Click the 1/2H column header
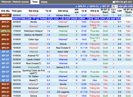This screenshot has width=133, height=97. tap(119, 11)
